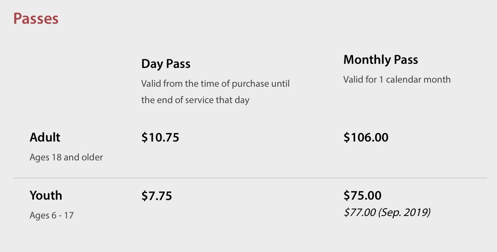Click the Adult Monthly Pass price $106.00
The image size is (497, 252).
[366, 137]
